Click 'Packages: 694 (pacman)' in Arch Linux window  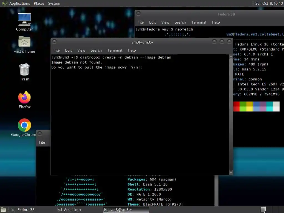152,179
